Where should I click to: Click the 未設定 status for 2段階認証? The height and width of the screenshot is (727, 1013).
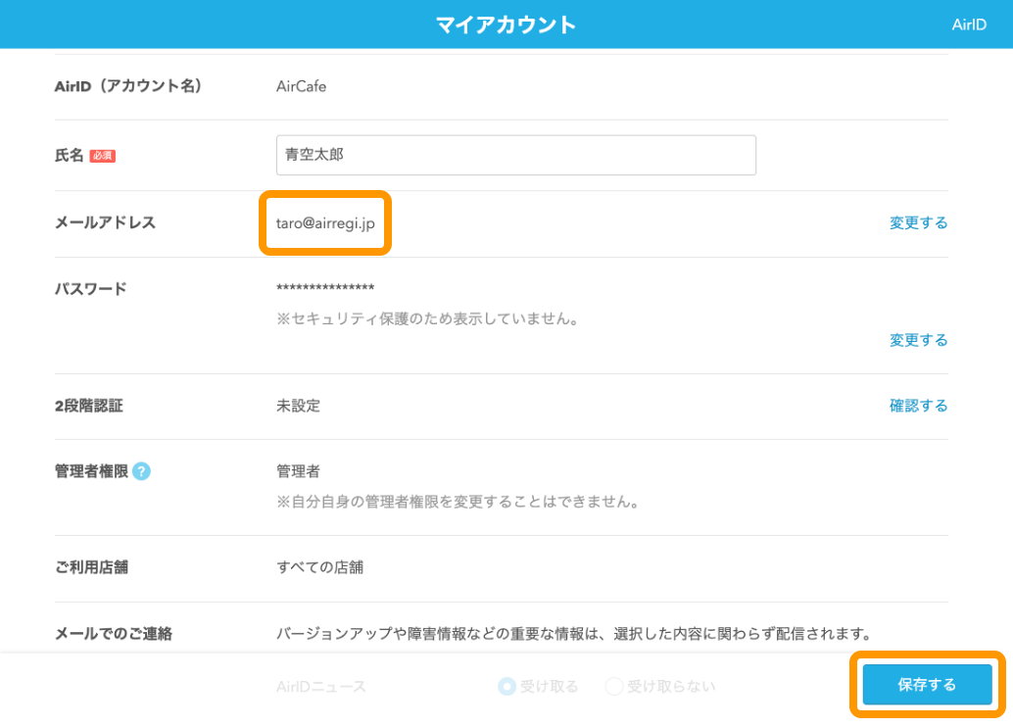[297, 405]
